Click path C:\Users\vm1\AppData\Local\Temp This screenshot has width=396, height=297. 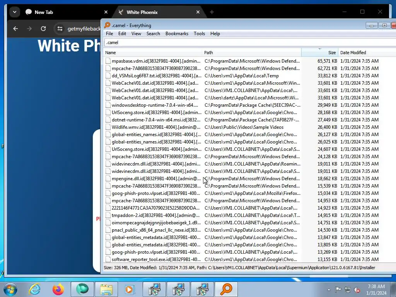[x=242, y=76]
